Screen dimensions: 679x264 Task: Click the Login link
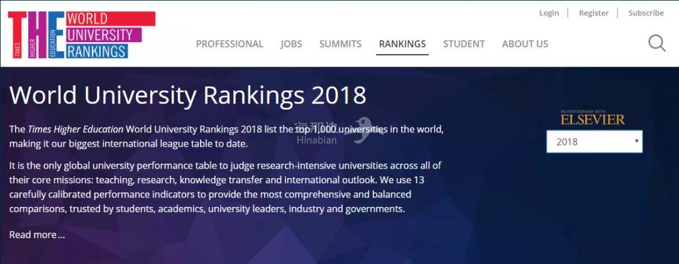tap(549, 13)
